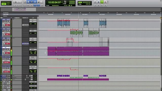Click M1 track's volume value field
Image resolution: width=162 pixels, height=91 pixels.
[33, 52]
